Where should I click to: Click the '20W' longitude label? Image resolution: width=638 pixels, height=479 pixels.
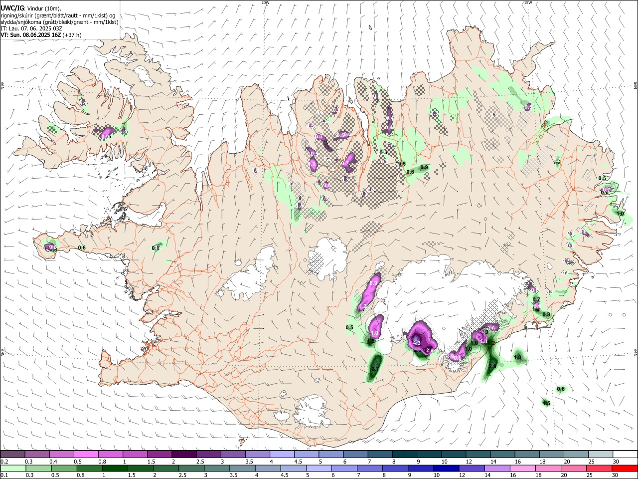[265, 2]
